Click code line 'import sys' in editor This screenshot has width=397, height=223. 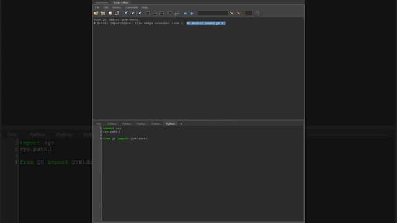point(112,128)
